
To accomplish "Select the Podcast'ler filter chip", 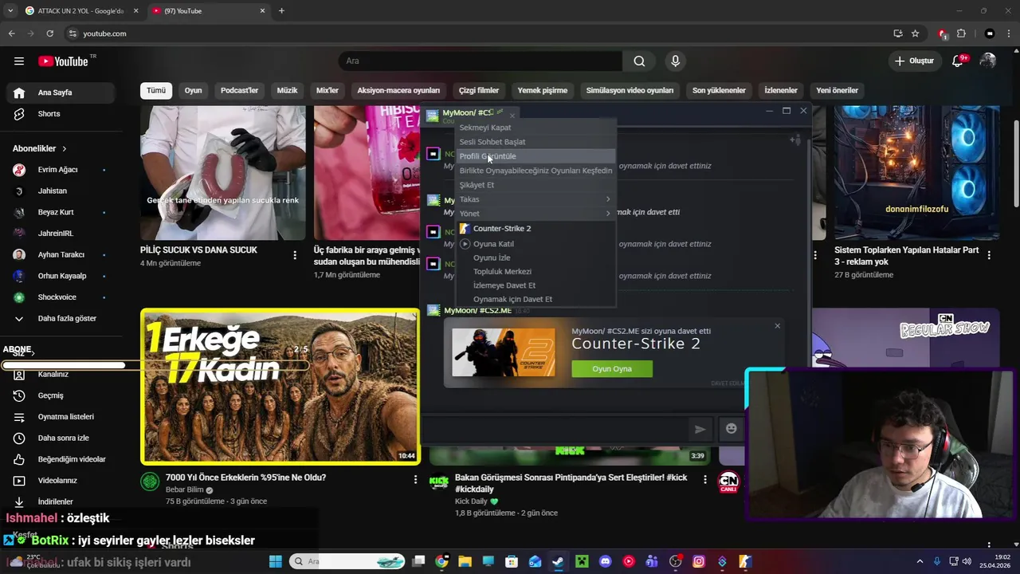I will (x=239, y=91).
